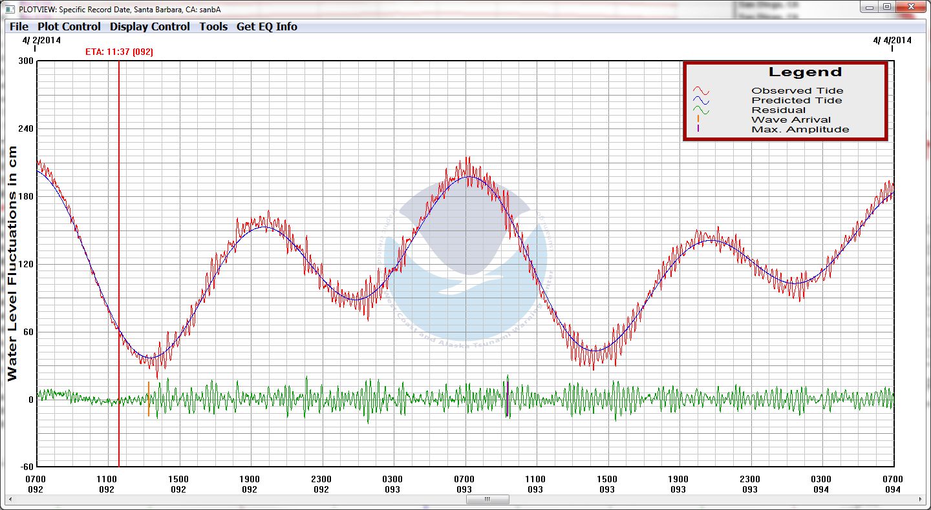Open the Get EQ Info menu

267,26
